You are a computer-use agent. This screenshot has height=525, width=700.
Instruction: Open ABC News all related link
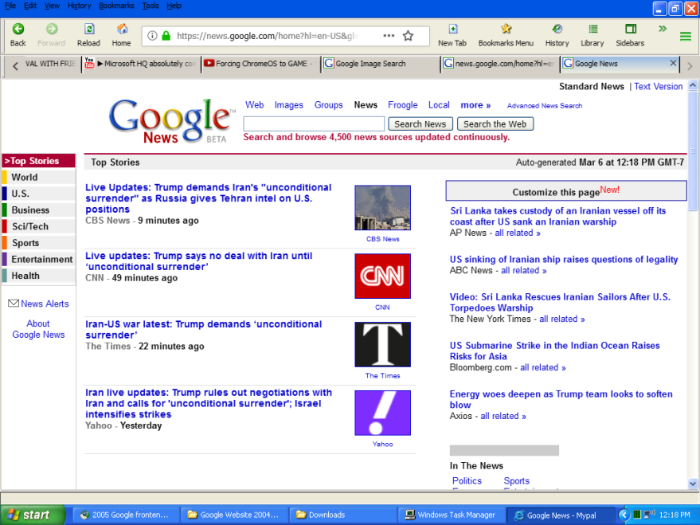pos(524,271)
